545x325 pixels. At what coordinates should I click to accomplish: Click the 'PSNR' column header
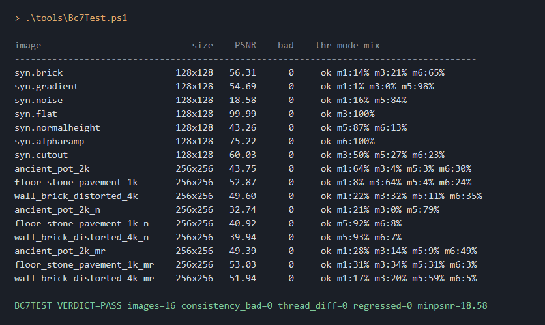point(245,46)
